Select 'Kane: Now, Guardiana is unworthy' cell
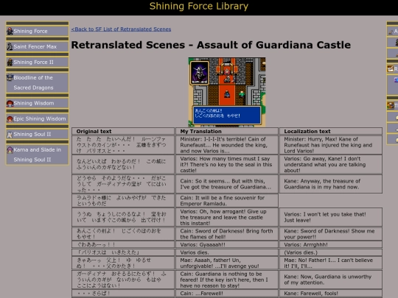Image resolution: width=398 pixels, height=298 pixels. point(331,280)
